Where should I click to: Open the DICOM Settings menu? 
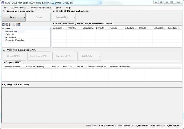[19, 7]
